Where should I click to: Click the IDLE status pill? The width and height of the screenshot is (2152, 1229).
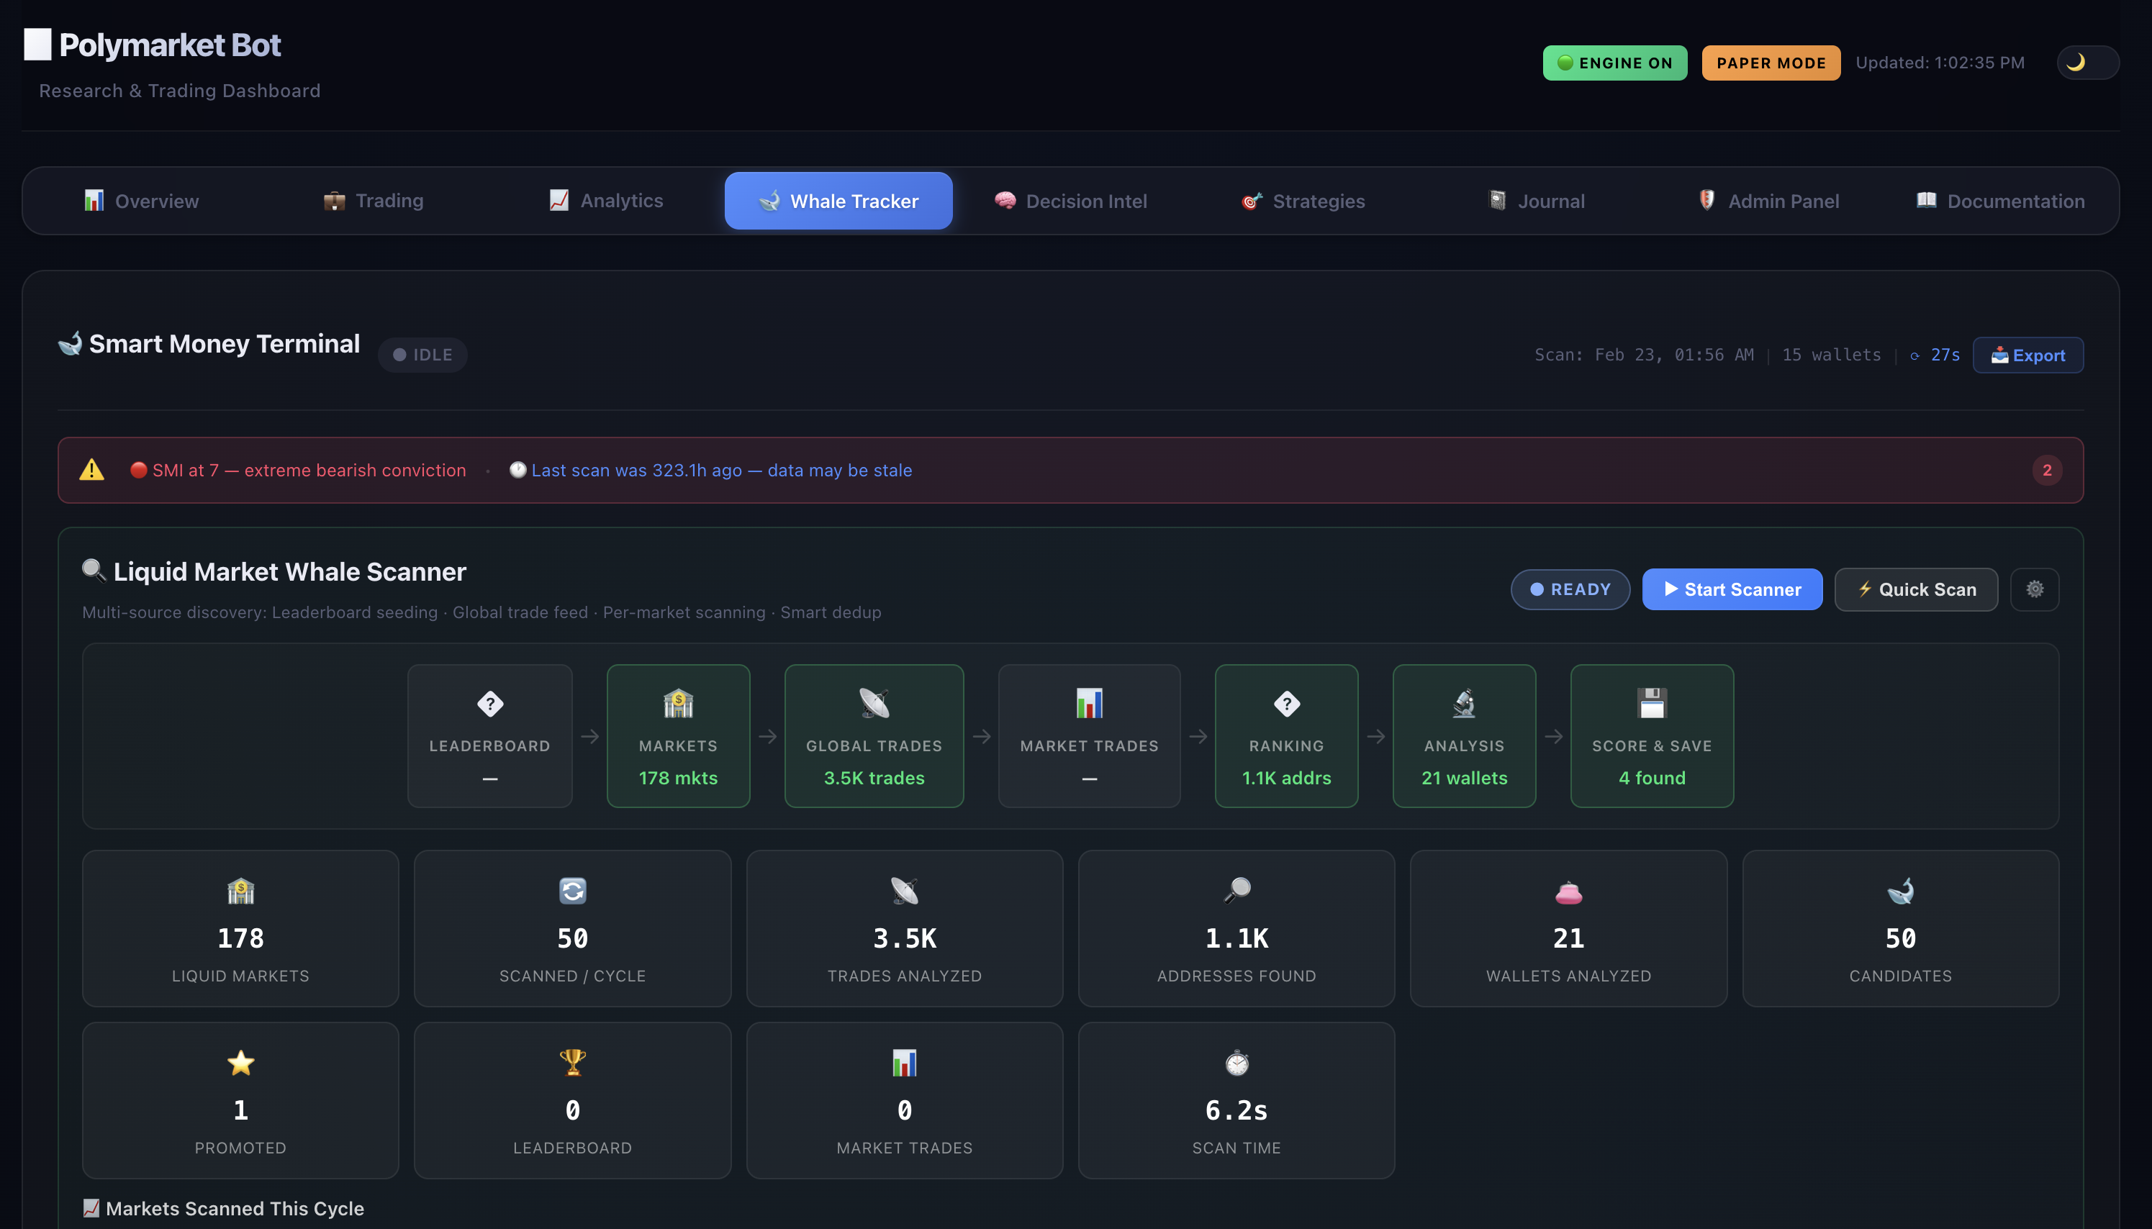coord(422,355)
